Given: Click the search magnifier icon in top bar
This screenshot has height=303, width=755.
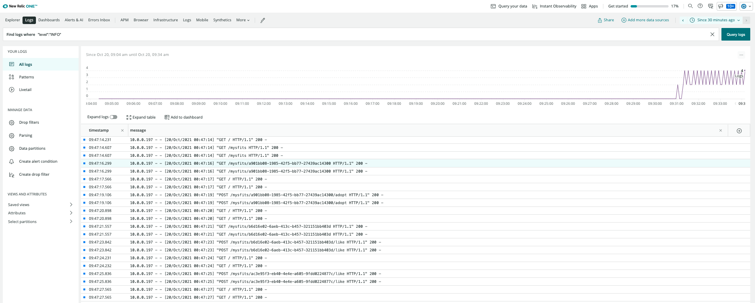Looking at the screenshot, I should coord(690,6).
